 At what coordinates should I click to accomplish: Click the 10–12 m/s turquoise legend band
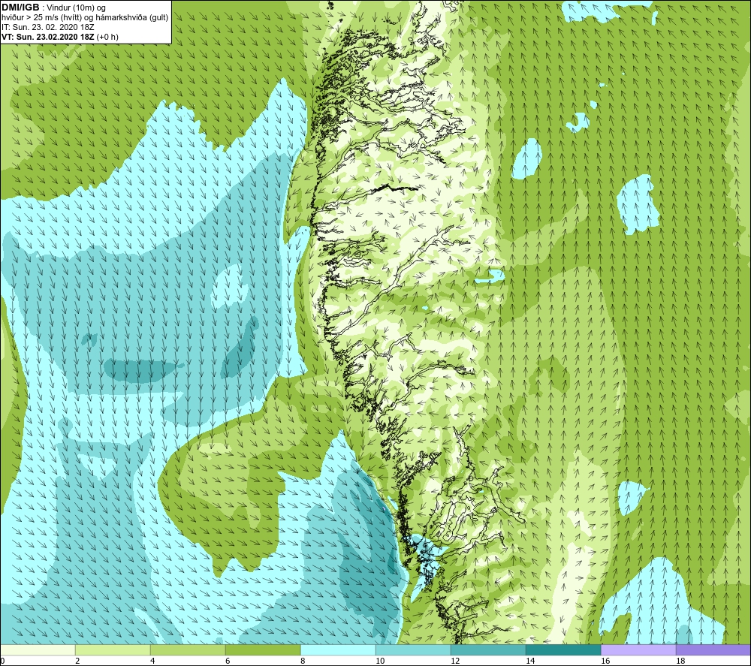tap(413, 649)
